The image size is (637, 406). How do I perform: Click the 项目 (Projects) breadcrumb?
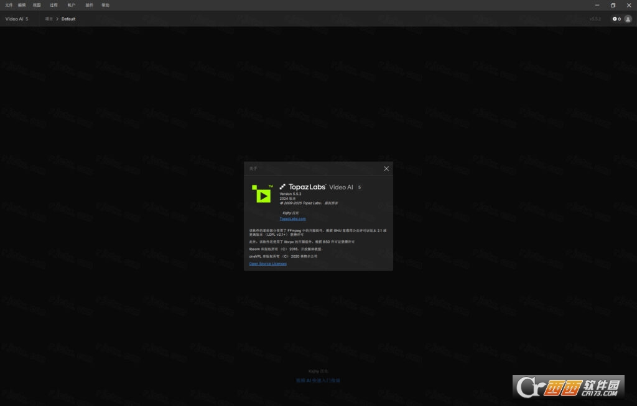pos(49,19)
